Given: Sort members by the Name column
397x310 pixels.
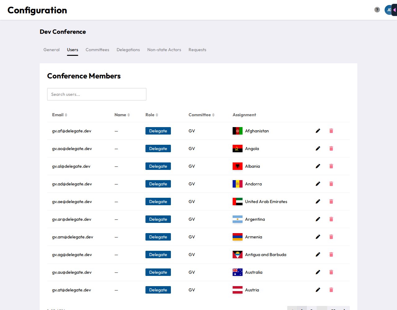Looking at the screenshot, I should coord(122,115).
